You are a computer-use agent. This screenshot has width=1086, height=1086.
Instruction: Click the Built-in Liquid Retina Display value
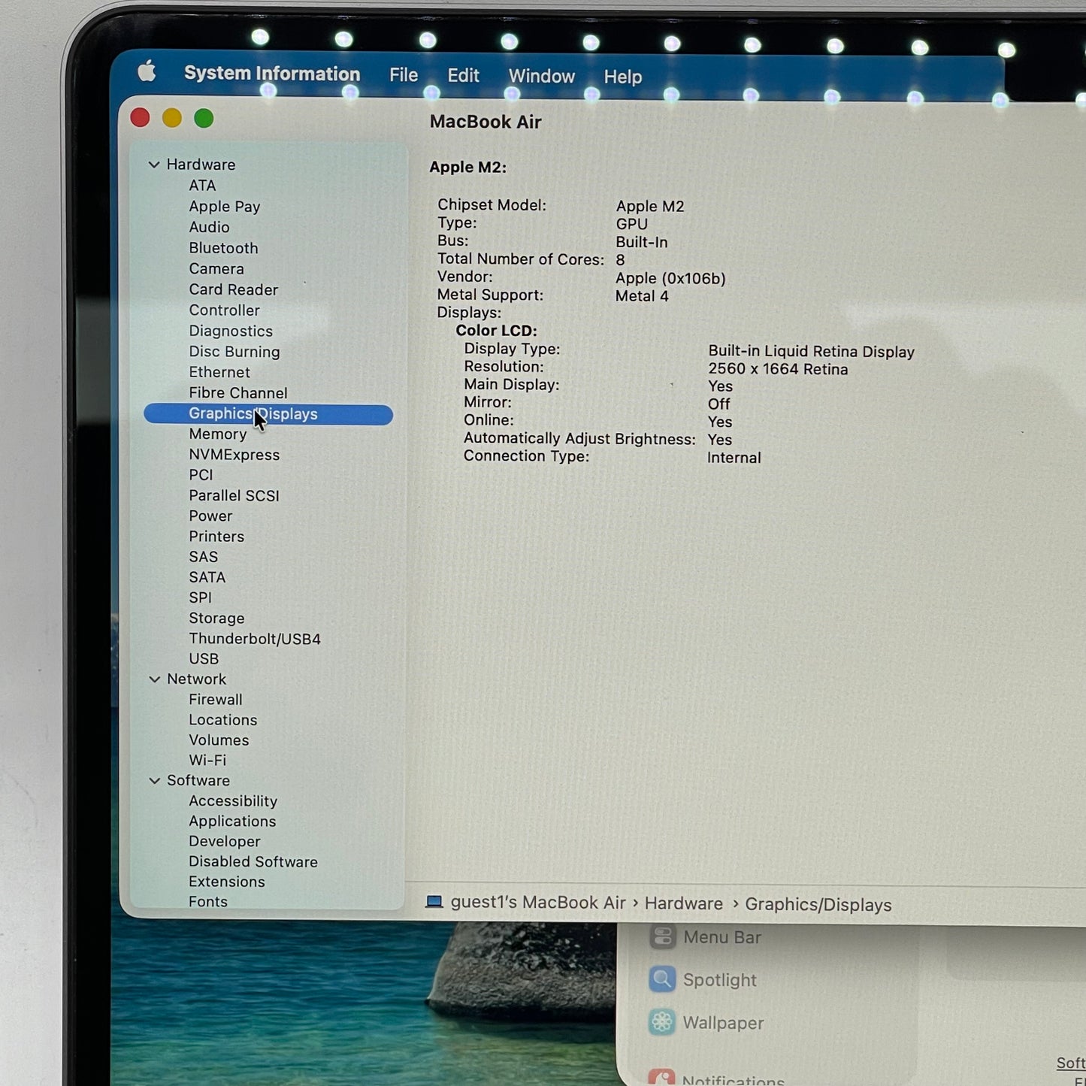pyautogui.click(x=812, y=352)
